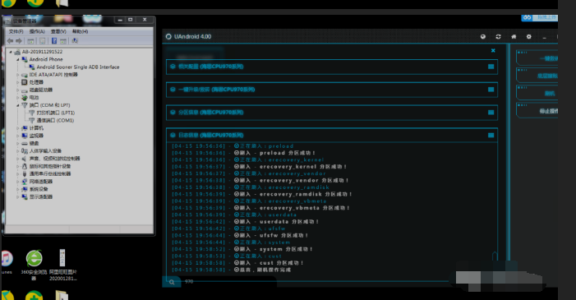Expand the 处理器 node arrow

click(17, 82)
